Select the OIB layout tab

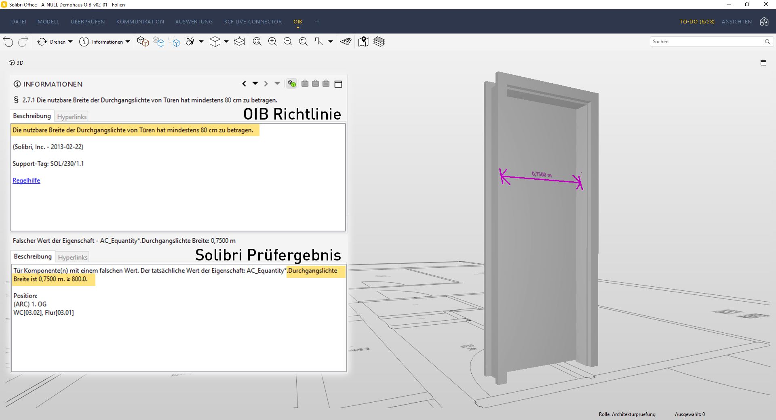tap(298, 22)
